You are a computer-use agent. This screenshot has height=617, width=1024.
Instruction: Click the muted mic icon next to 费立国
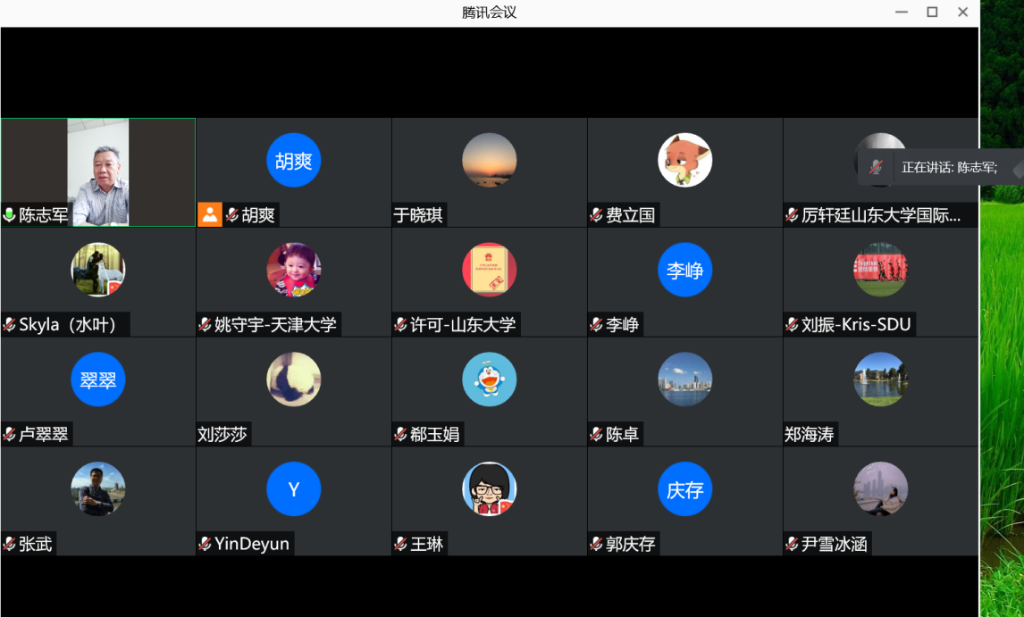tap(596, 215)
